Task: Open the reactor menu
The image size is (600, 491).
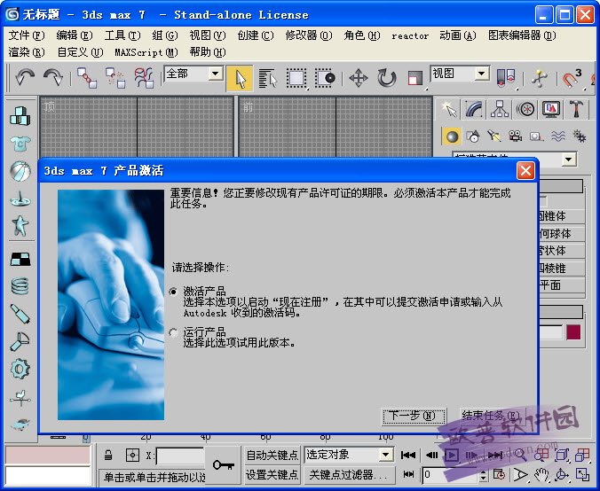Action: pyautogui.click(x=410, y=36)
